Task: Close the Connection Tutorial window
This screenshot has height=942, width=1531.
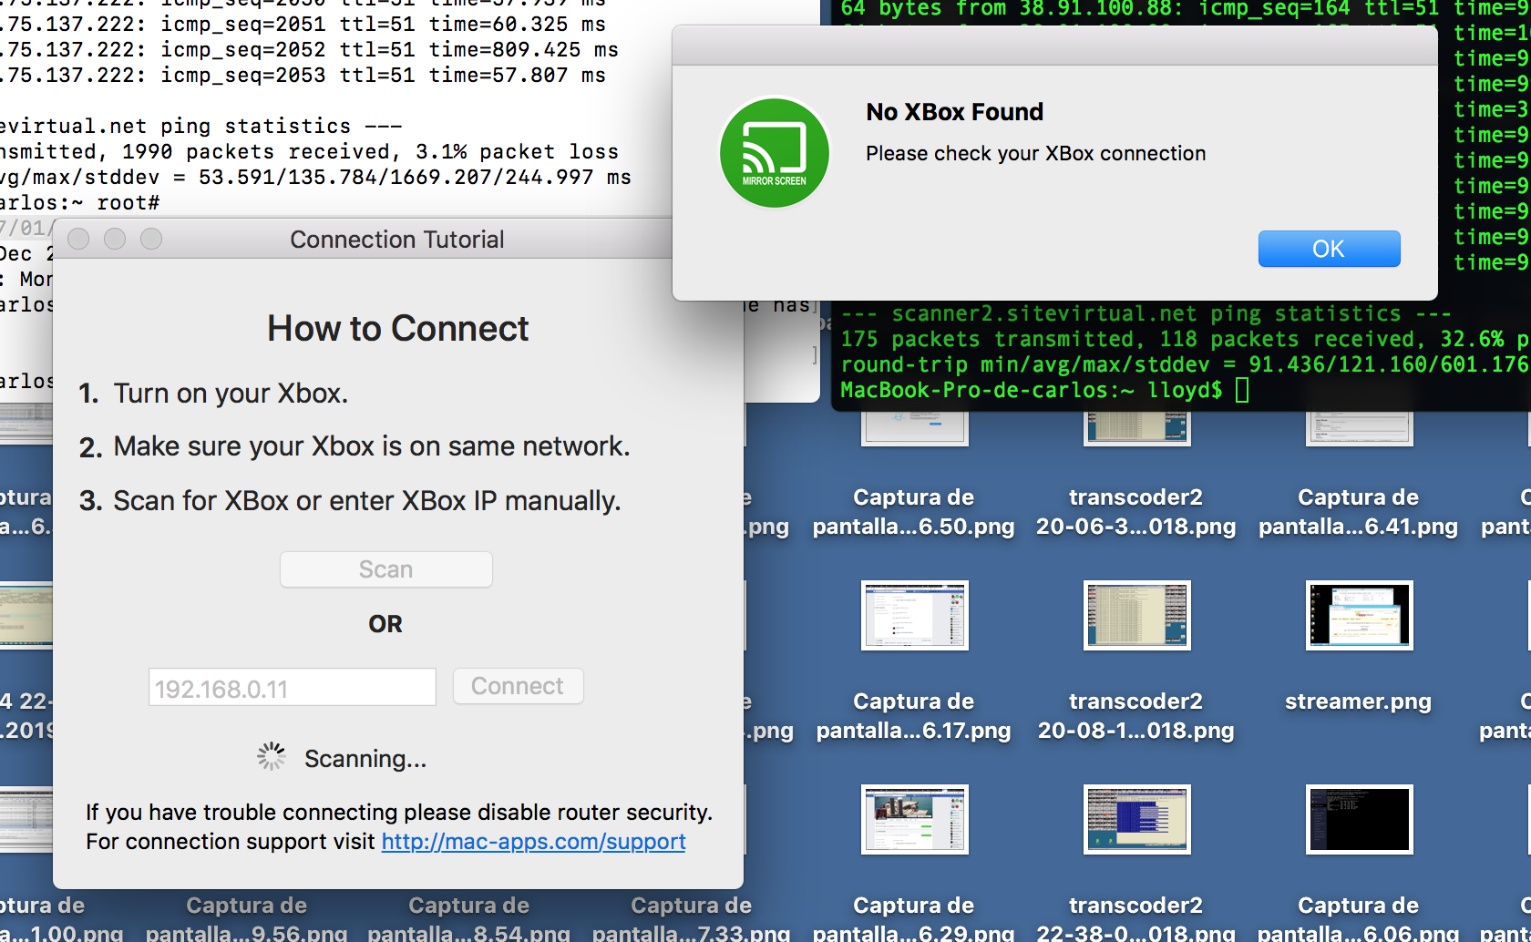Action: pos(79,239)
